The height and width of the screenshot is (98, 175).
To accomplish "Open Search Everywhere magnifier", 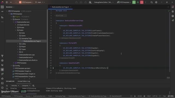I will [151, 2].
